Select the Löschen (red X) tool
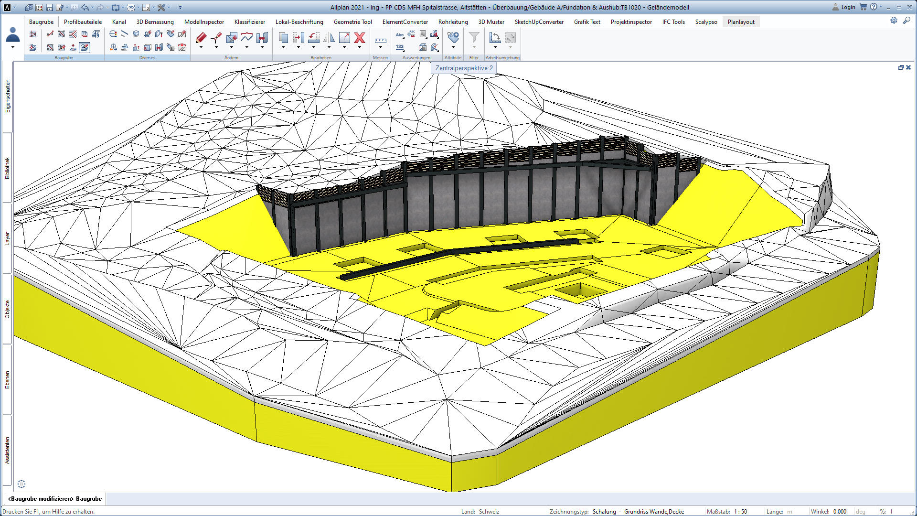 click(x=360, y=38)
